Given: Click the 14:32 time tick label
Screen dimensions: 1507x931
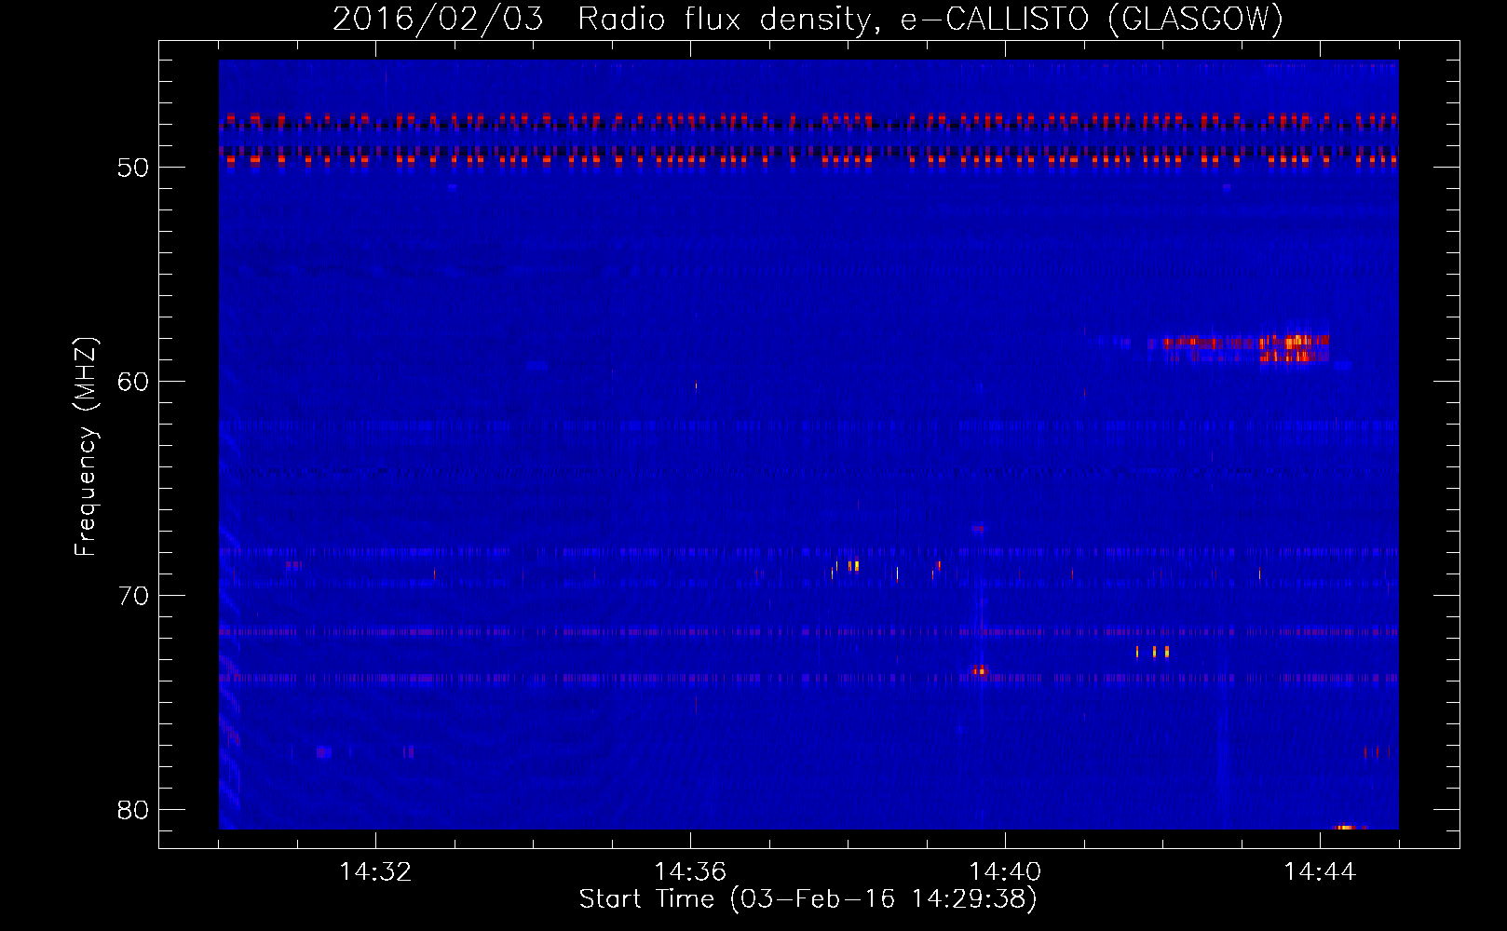Looking at the screenshot, I should click(375, 872).
